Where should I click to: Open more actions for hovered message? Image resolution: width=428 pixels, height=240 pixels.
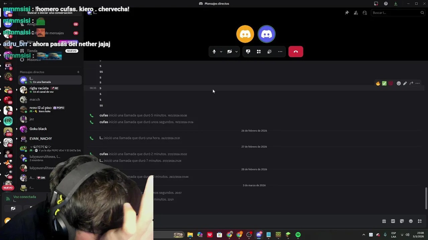click(x=418, y=83)
